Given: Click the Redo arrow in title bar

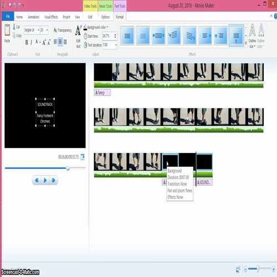Looking at the screenshot, I should [x=19, y=6].
